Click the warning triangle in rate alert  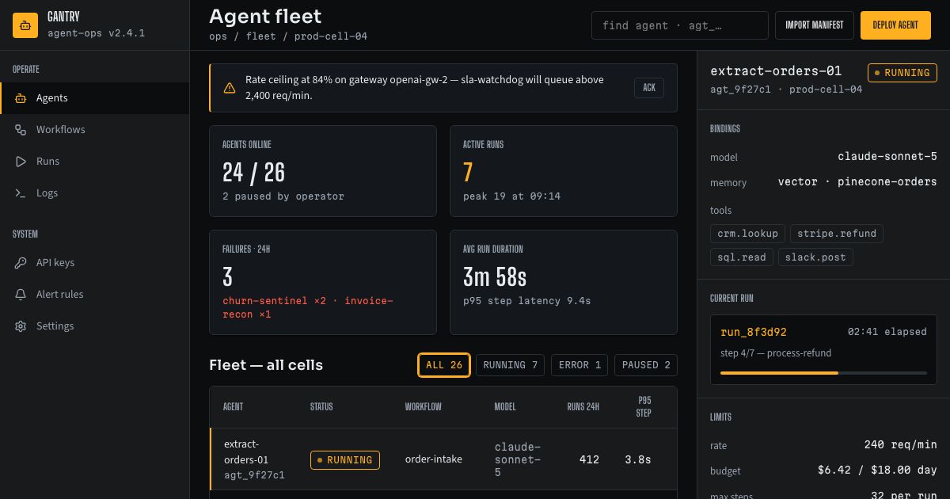[230, 88]
